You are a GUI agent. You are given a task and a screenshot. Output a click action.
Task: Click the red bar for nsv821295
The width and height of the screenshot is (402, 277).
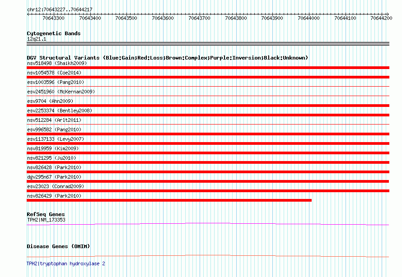click(x=208, y=162)
